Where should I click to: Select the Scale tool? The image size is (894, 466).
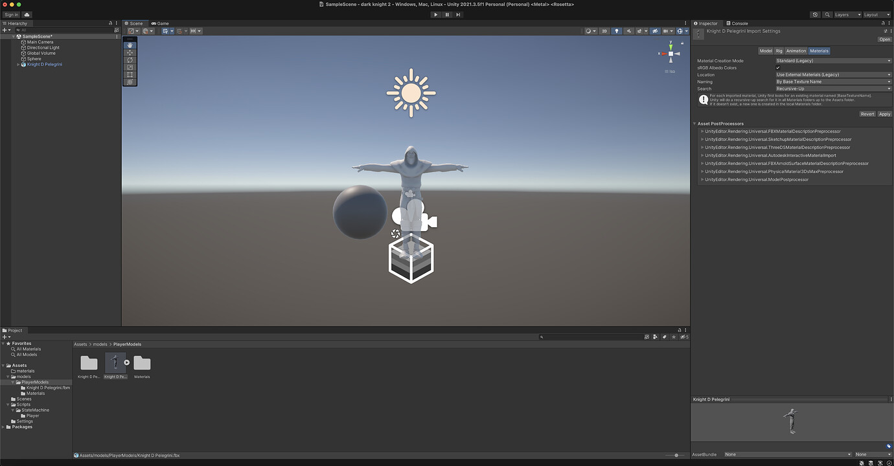(130, 67)
